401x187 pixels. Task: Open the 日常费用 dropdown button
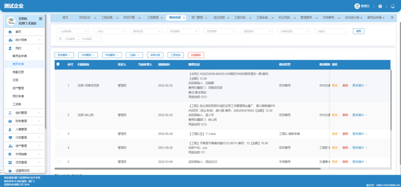pyautogui.click(x=88, y=55)
